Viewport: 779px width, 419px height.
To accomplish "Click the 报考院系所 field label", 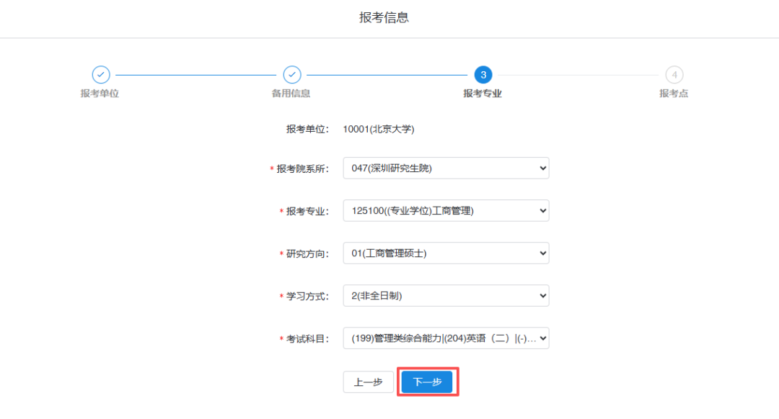I will coord(303,169).
